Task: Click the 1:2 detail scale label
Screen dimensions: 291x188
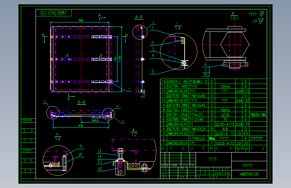Action: pos(134,134)
